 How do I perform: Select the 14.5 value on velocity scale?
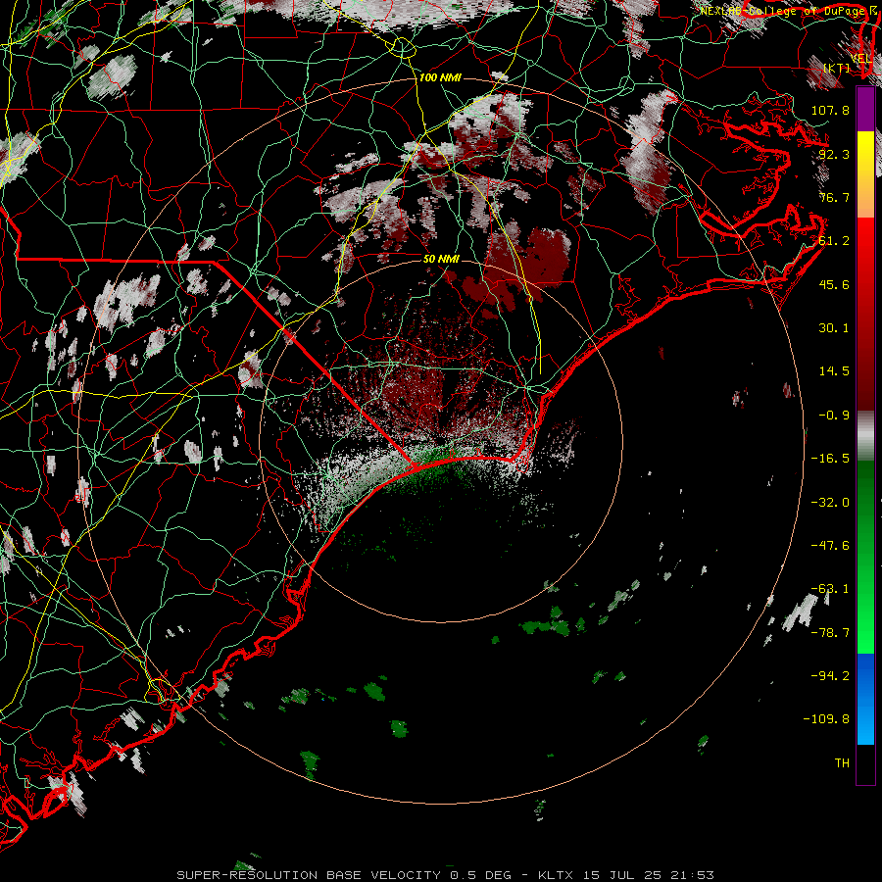tap(834, 371)
